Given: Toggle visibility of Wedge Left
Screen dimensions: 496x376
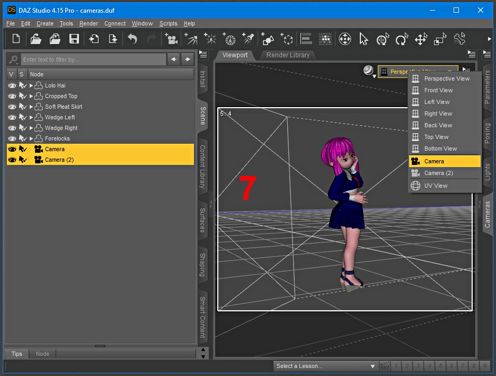Looking at the screenshot, I should pyautogui.click(x=12, y=117).
